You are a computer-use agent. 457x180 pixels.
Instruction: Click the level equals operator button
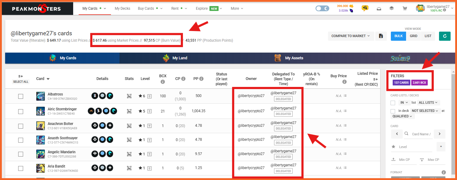(441, 147)
